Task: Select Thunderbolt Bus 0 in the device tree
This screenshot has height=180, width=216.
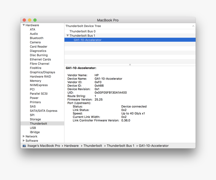Action: 82,31
